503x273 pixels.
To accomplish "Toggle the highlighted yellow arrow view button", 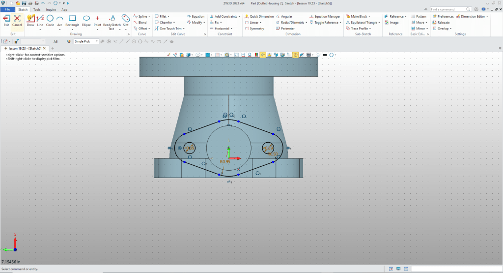I will pyautogui.click(x=263, y=55).
